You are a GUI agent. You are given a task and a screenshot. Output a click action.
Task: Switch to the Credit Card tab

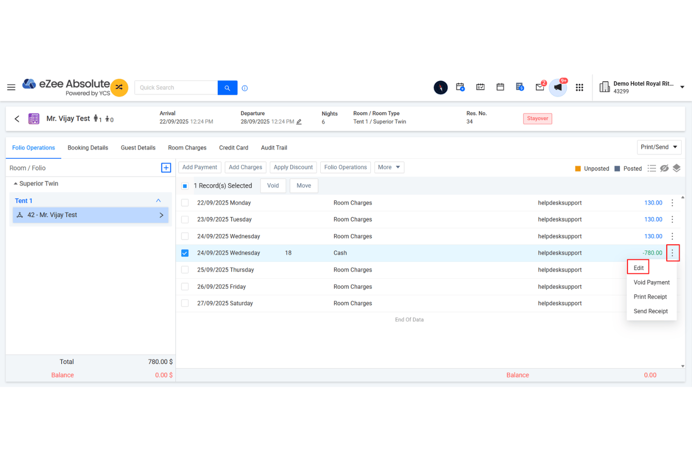tap(234, 148)
